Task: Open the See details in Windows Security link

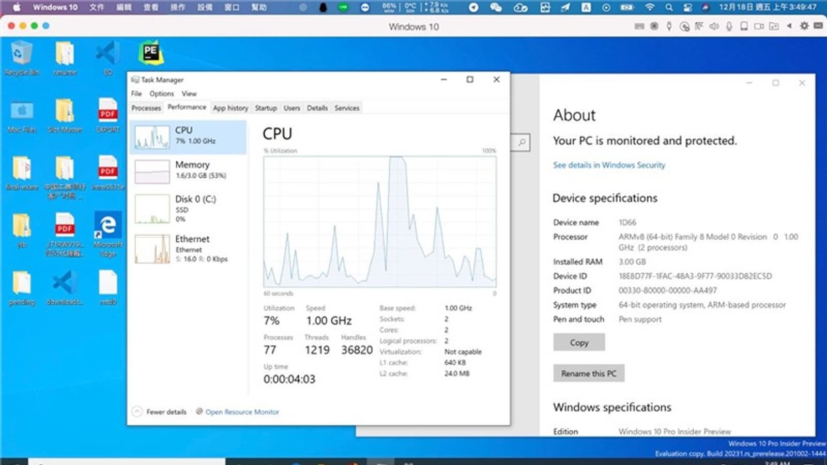Action: [609, 165]
